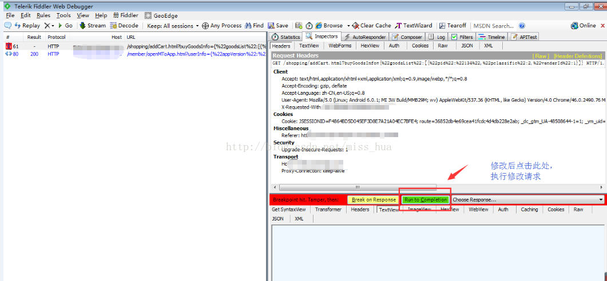Open the Help menu
Screen dimensions: 607x281
101,15
